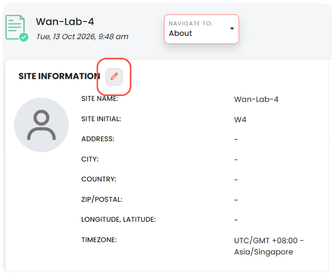Open the Navigate To dropdown

pyautogui.click(x=201, y=29)
